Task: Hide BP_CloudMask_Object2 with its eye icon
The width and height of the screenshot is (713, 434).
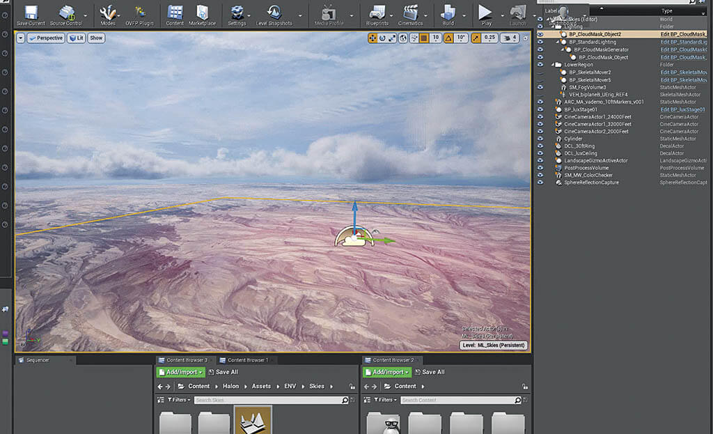Action: (x=540, y=34)
